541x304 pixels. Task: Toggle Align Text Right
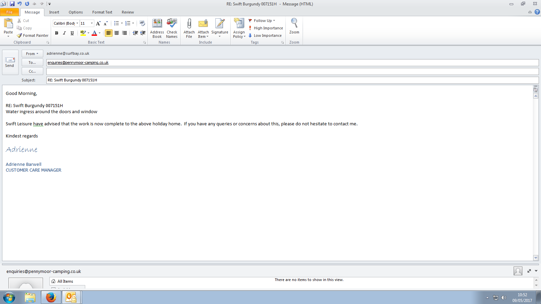[x=124, y=33]
